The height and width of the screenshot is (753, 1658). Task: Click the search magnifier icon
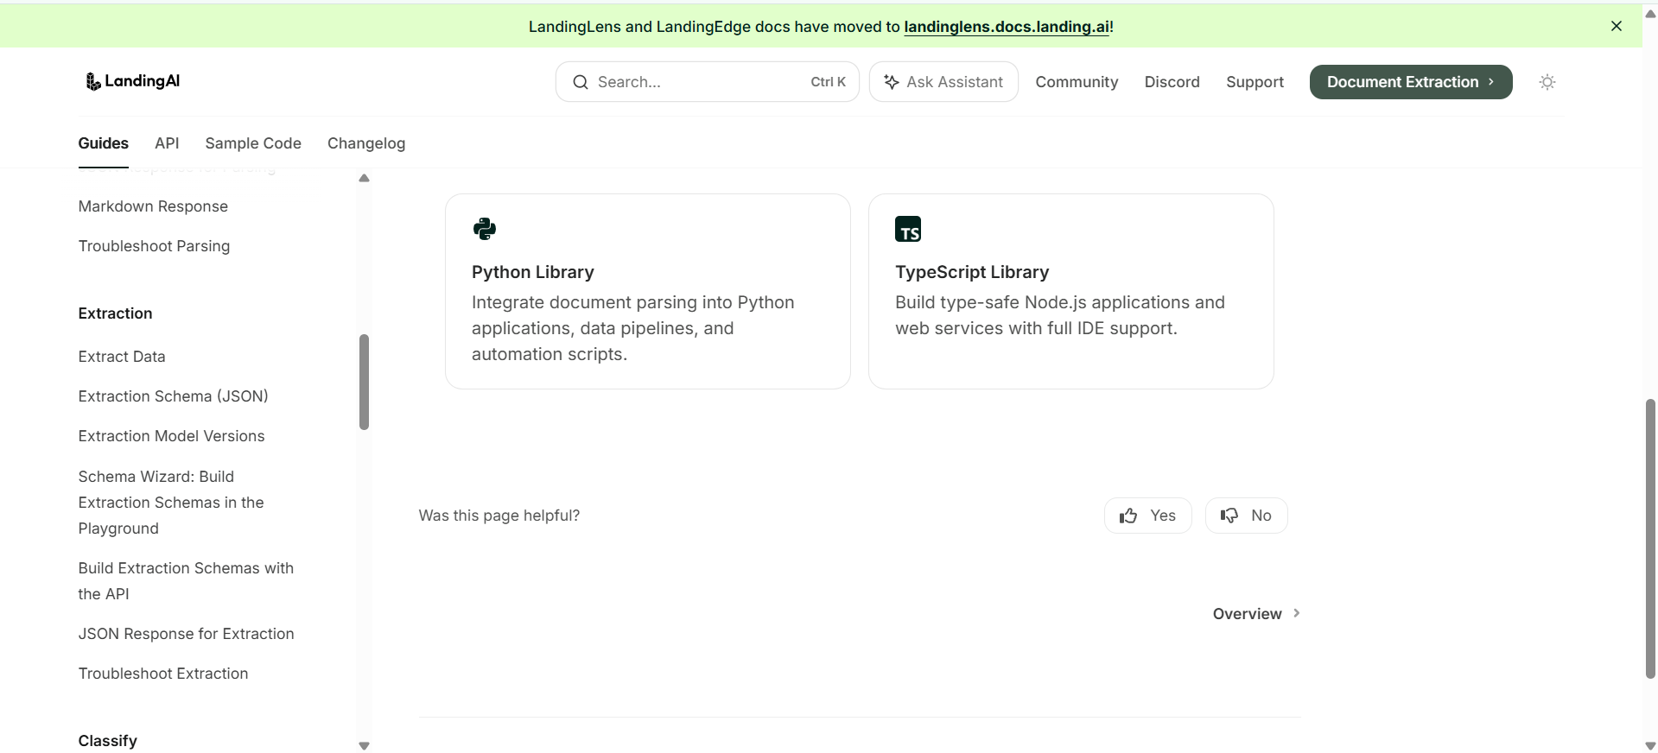tap(581, 82)
